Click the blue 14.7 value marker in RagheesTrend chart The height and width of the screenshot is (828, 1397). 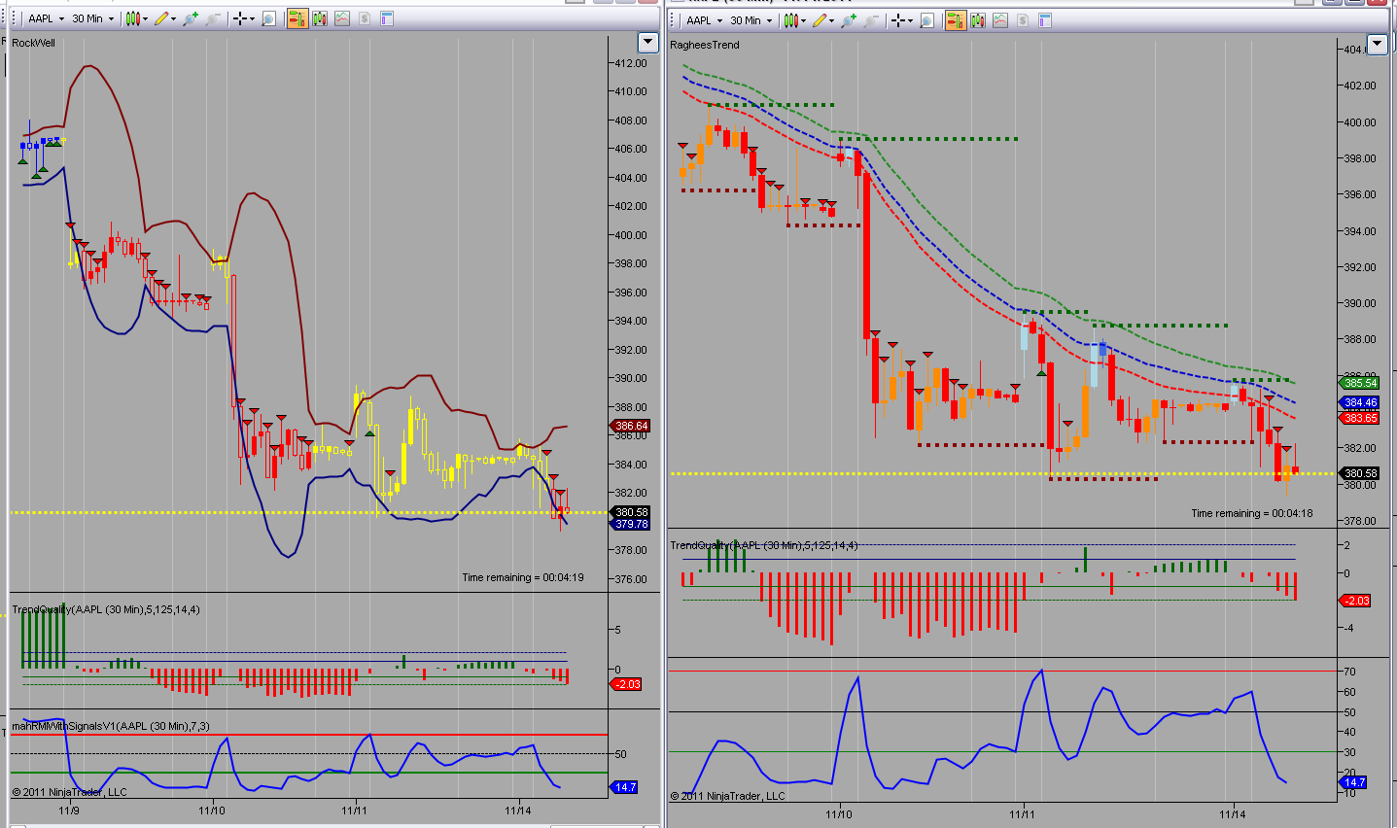coord(1353,782)
